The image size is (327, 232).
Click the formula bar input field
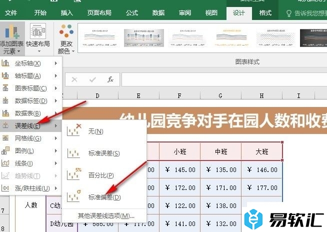coord(220,79)
